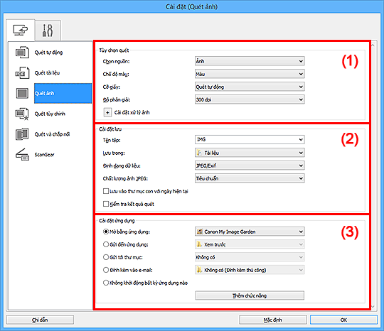This screenshot has height=331, width=384.
Task: Expand Cài đặt xử lý ảnh section
Action: pyautogui.click(x=107, y=112)
